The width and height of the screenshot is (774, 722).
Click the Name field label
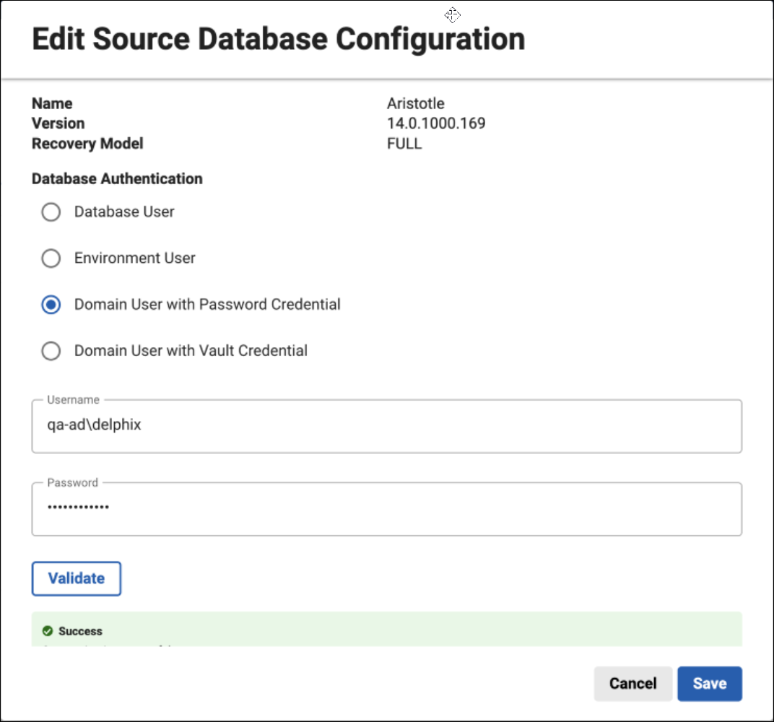click(x=52, y=103)
